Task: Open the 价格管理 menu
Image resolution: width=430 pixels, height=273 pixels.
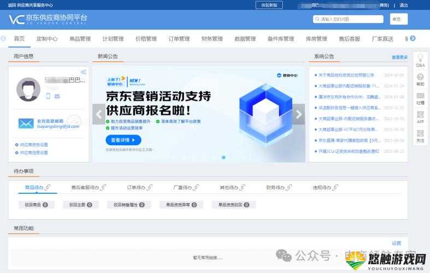Action: [x=146, y=39]
